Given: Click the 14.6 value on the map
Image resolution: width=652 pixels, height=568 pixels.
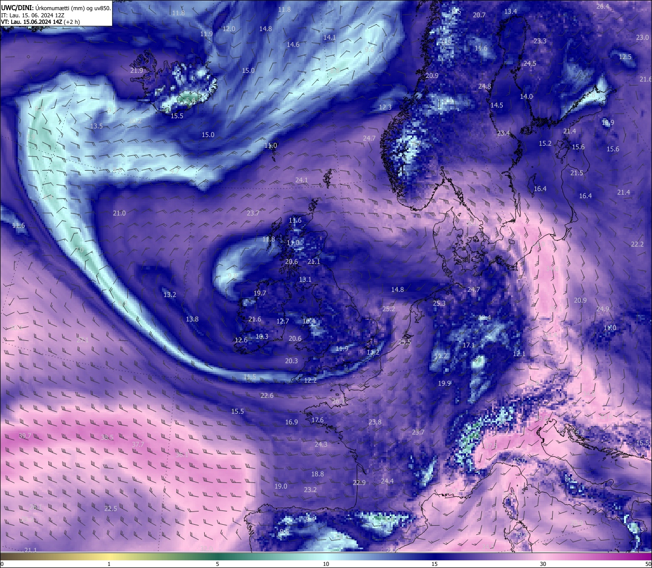Looking at the screenshot, I should point(293,44).
